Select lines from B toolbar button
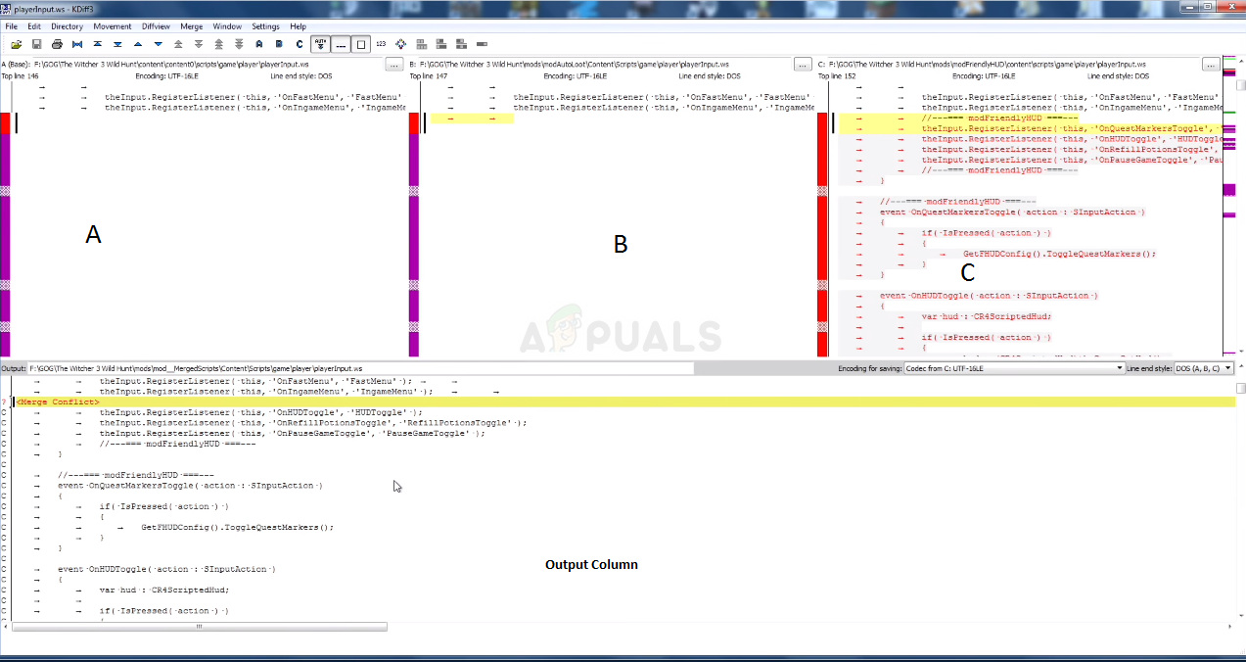The width and height of the screenshot is (1246, 662). point(279,44)
